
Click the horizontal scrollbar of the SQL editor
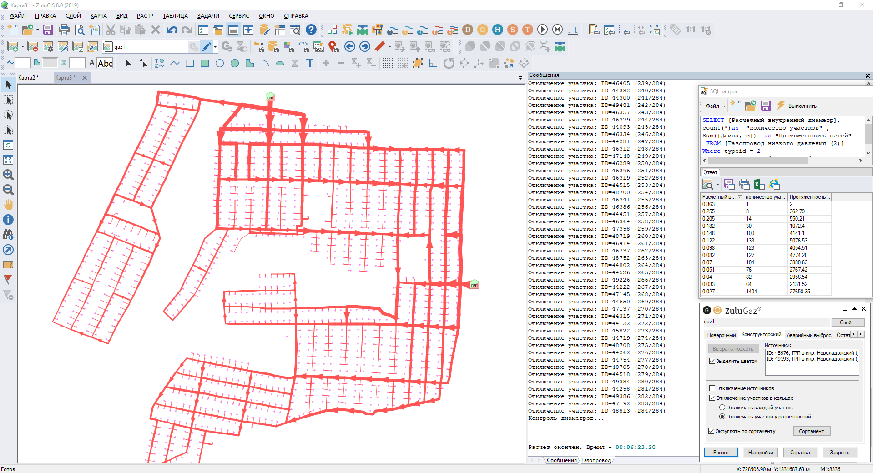click(759, 161)
